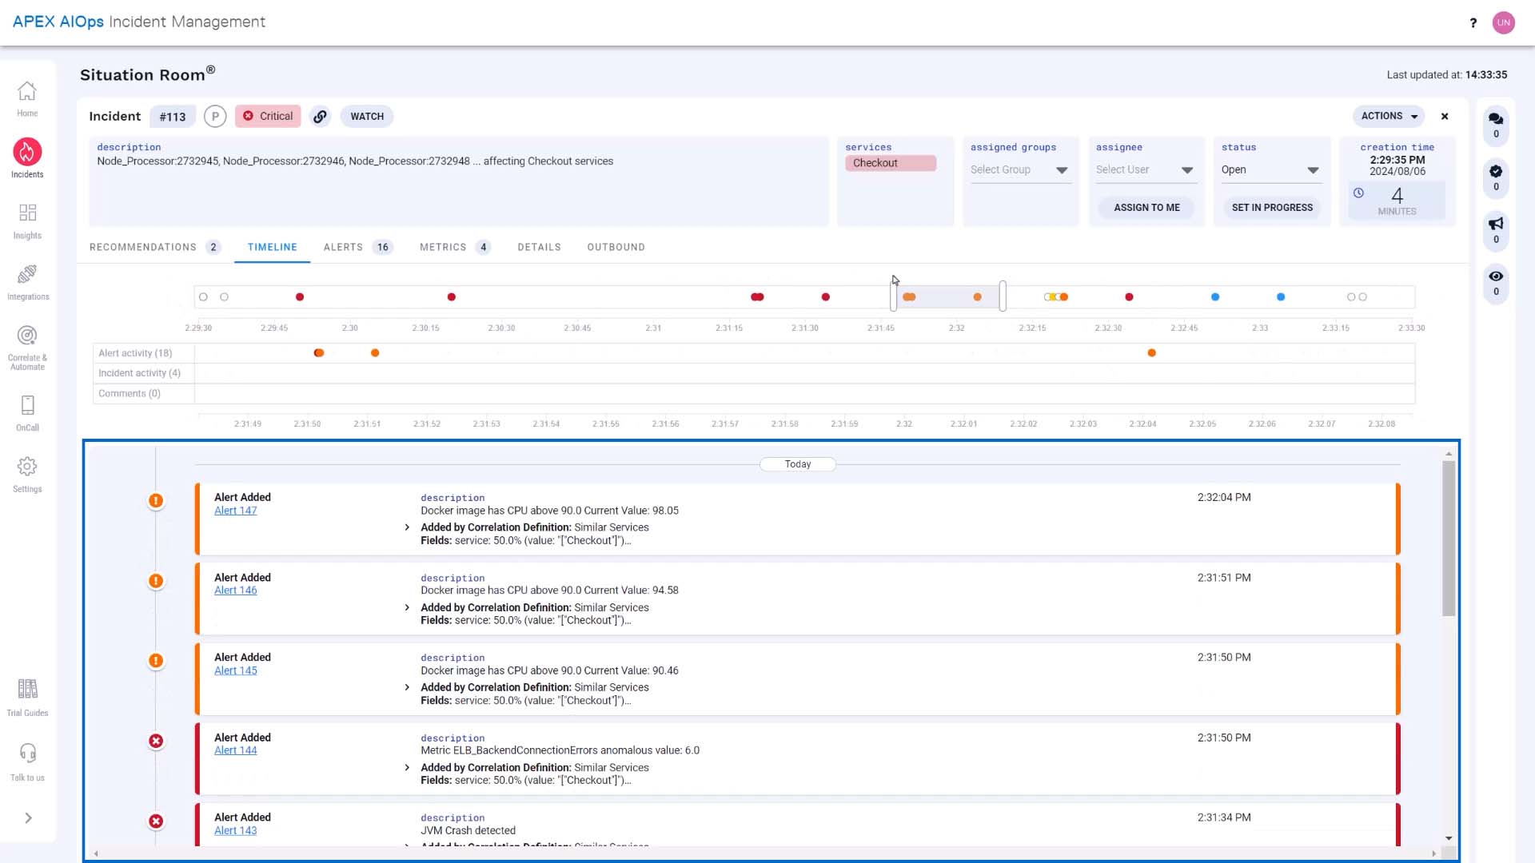Open the Alert 146 link

[235, 591]
